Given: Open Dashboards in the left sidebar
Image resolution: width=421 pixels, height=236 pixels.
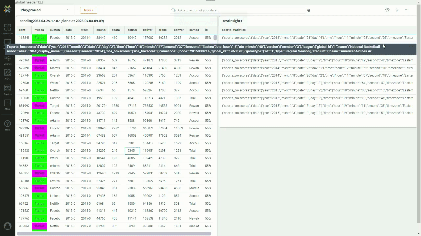Looking at the screenshot, I should 7,29.
